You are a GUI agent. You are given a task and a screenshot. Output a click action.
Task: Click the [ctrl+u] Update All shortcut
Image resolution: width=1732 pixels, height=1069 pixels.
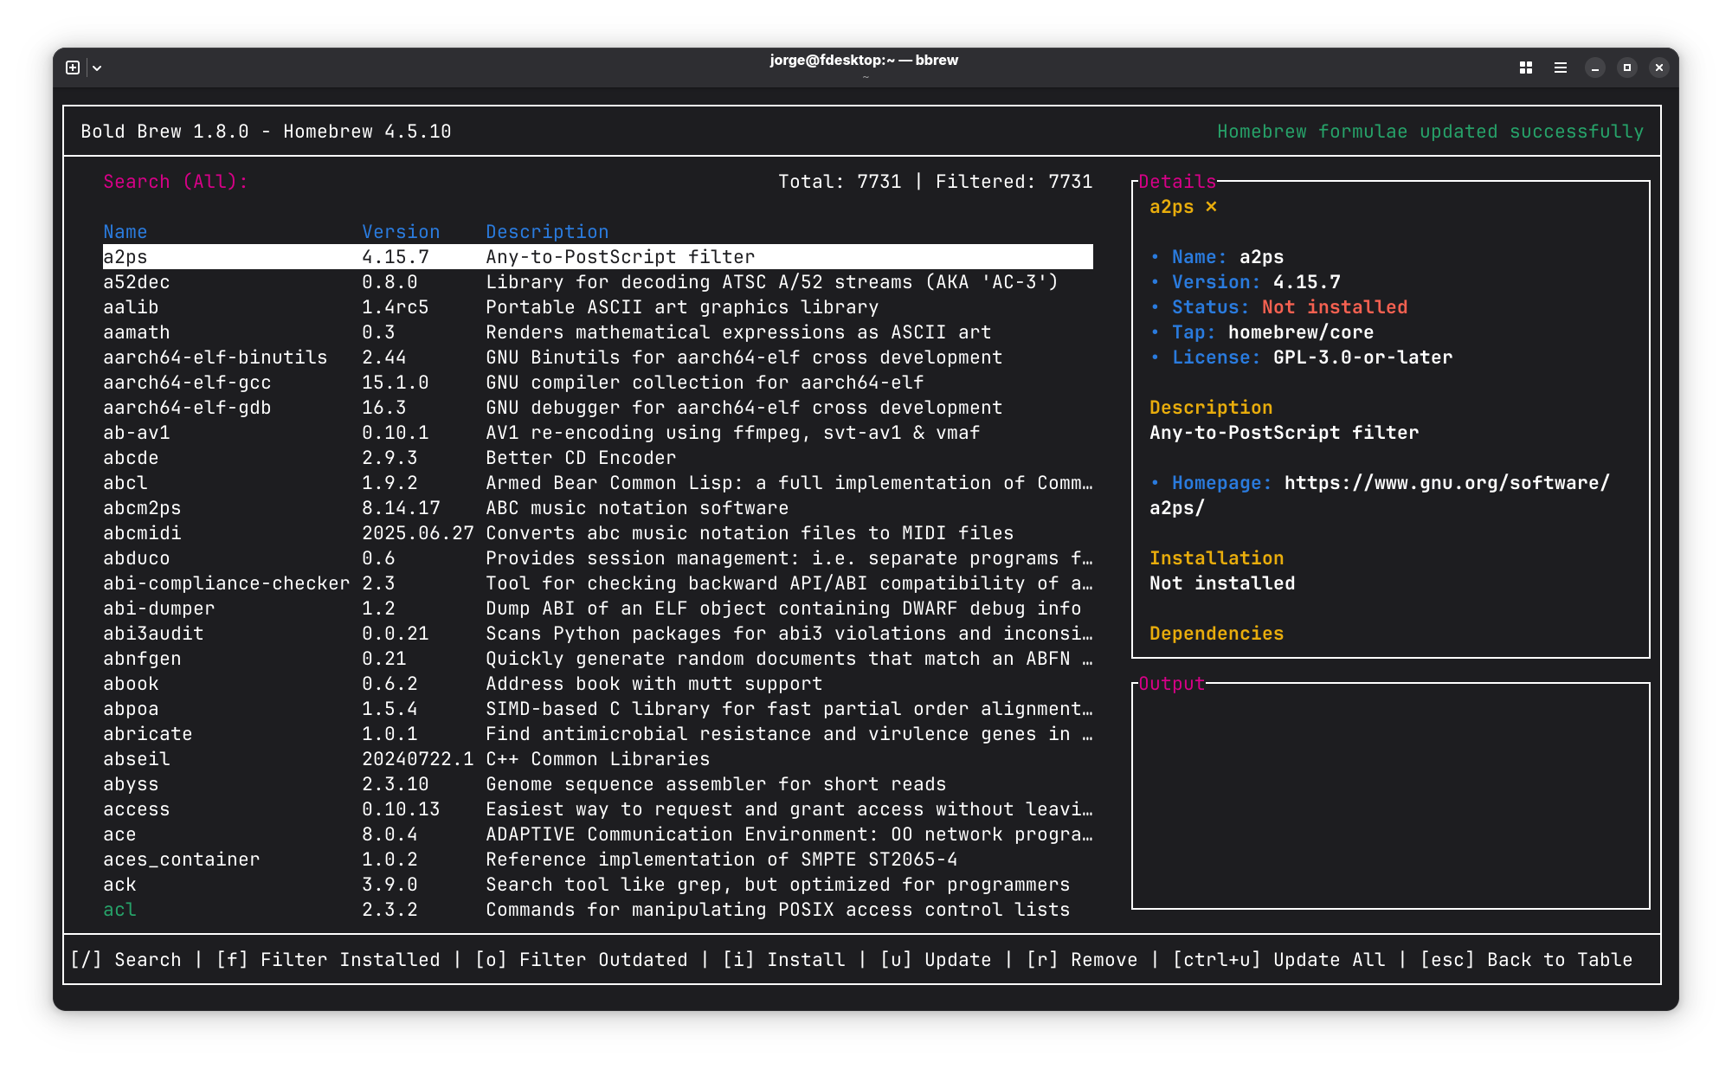(x=1279, y=960)
